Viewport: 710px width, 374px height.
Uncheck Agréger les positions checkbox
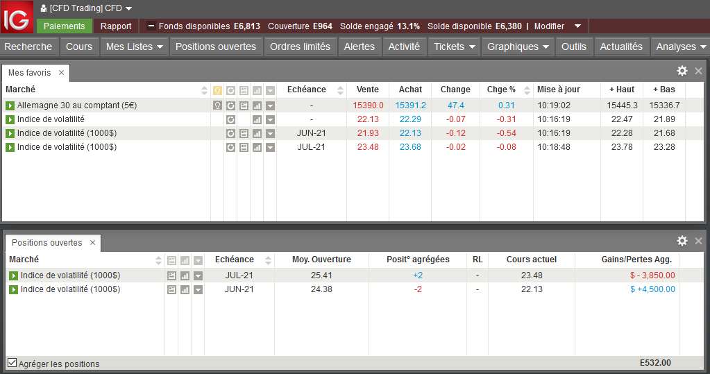click(12, 363)
